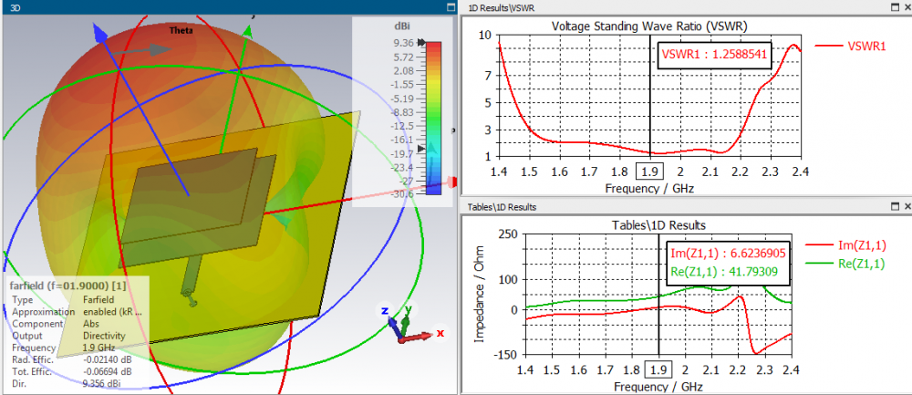Maximize the 3D farfield view window
This screenshot has width=912, height=395.
(x=451, y=8)
